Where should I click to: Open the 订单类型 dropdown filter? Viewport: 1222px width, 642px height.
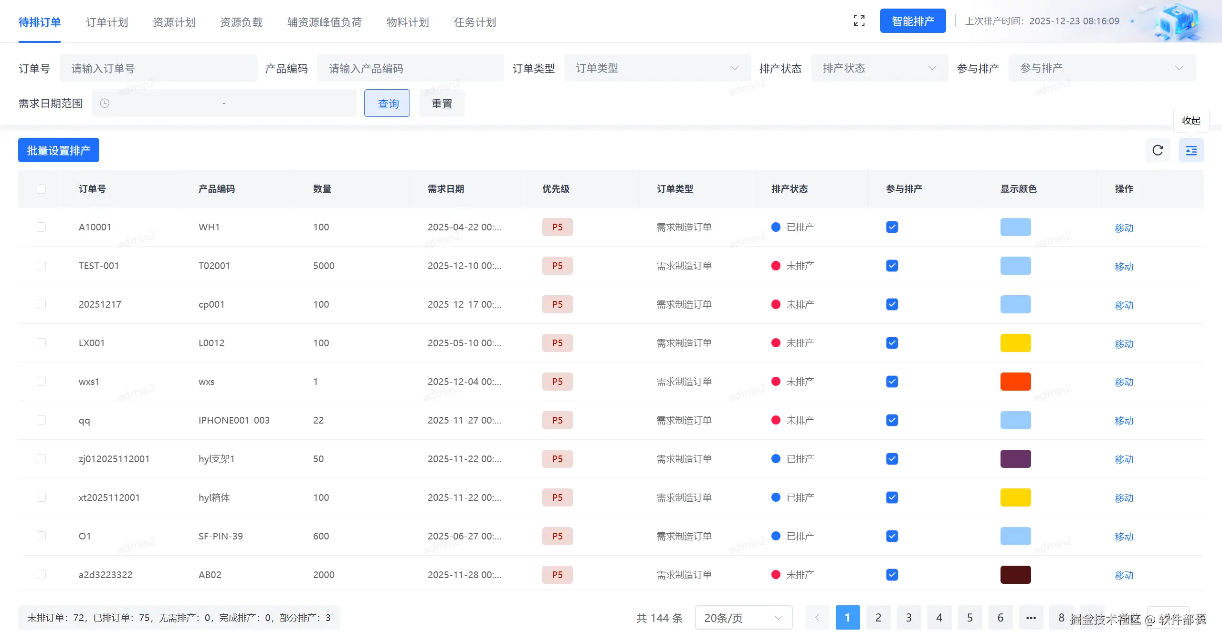(657, 68)
